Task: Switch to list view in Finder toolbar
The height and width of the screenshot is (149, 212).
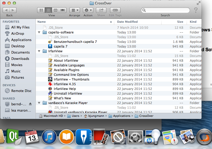Action: [48, 10]
